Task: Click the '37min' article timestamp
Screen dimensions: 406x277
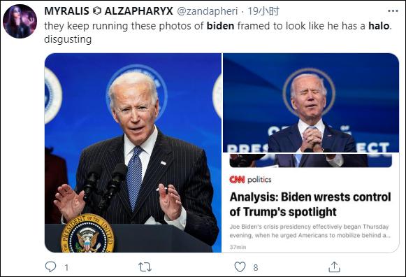Action: (238, 247)
